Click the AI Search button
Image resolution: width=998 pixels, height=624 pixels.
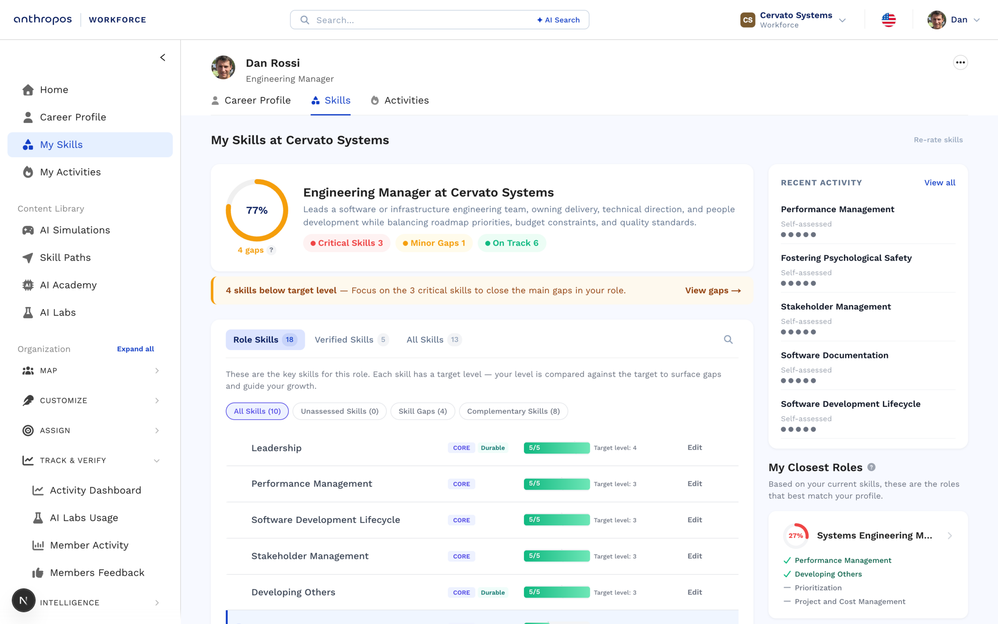[x=558, y=20]
